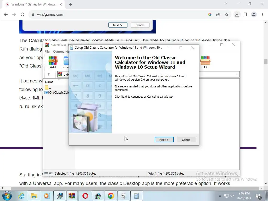Open Chrome tab search chevron
The height and width of the screenshot is (201, 268).
[226, 4]
